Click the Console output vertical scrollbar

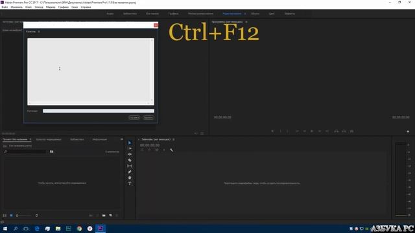(152, 71)
